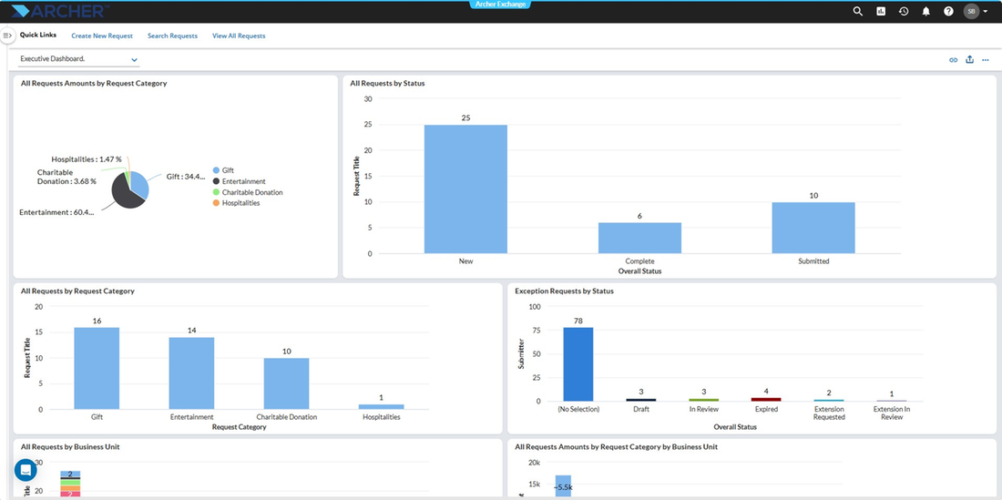Open the dashboard more options ellipsis
The height and width of the screenshot is (500, 1002).
[986, 60]
